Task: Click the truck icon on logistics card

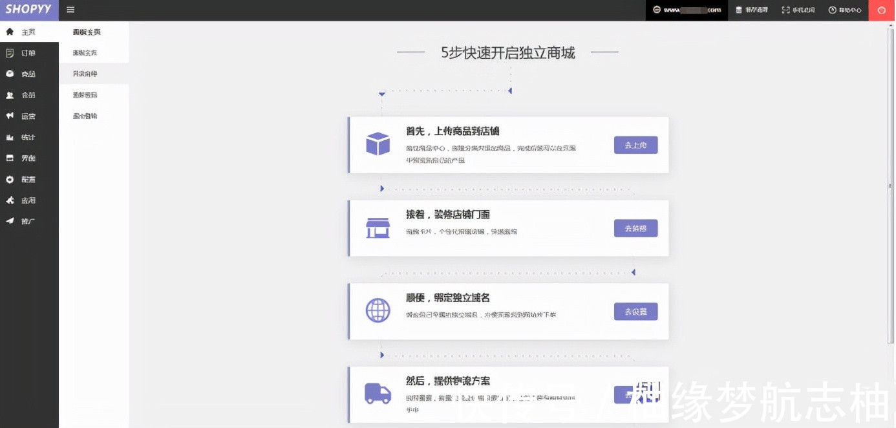Action: coord(378,393)
